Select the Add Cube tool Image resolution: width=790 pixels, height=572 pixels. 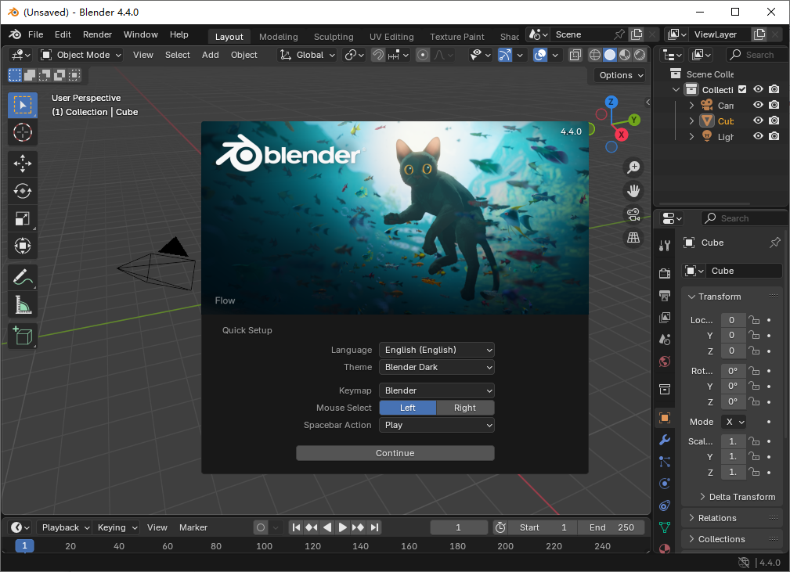(23, 336)
